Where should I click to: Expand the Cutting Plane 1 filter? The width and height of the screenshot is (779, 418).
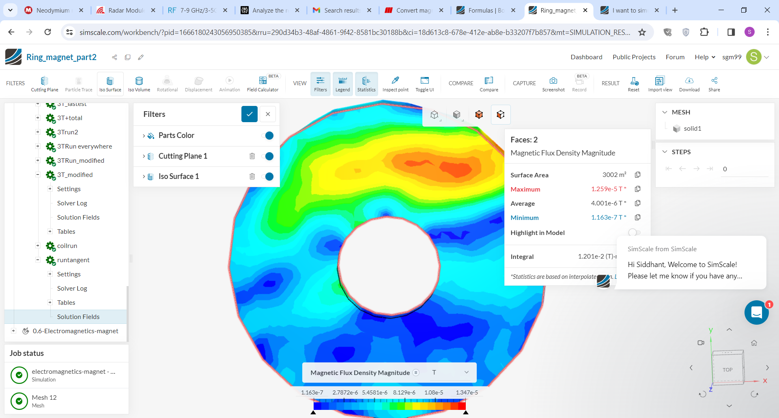tap(144, 156)
